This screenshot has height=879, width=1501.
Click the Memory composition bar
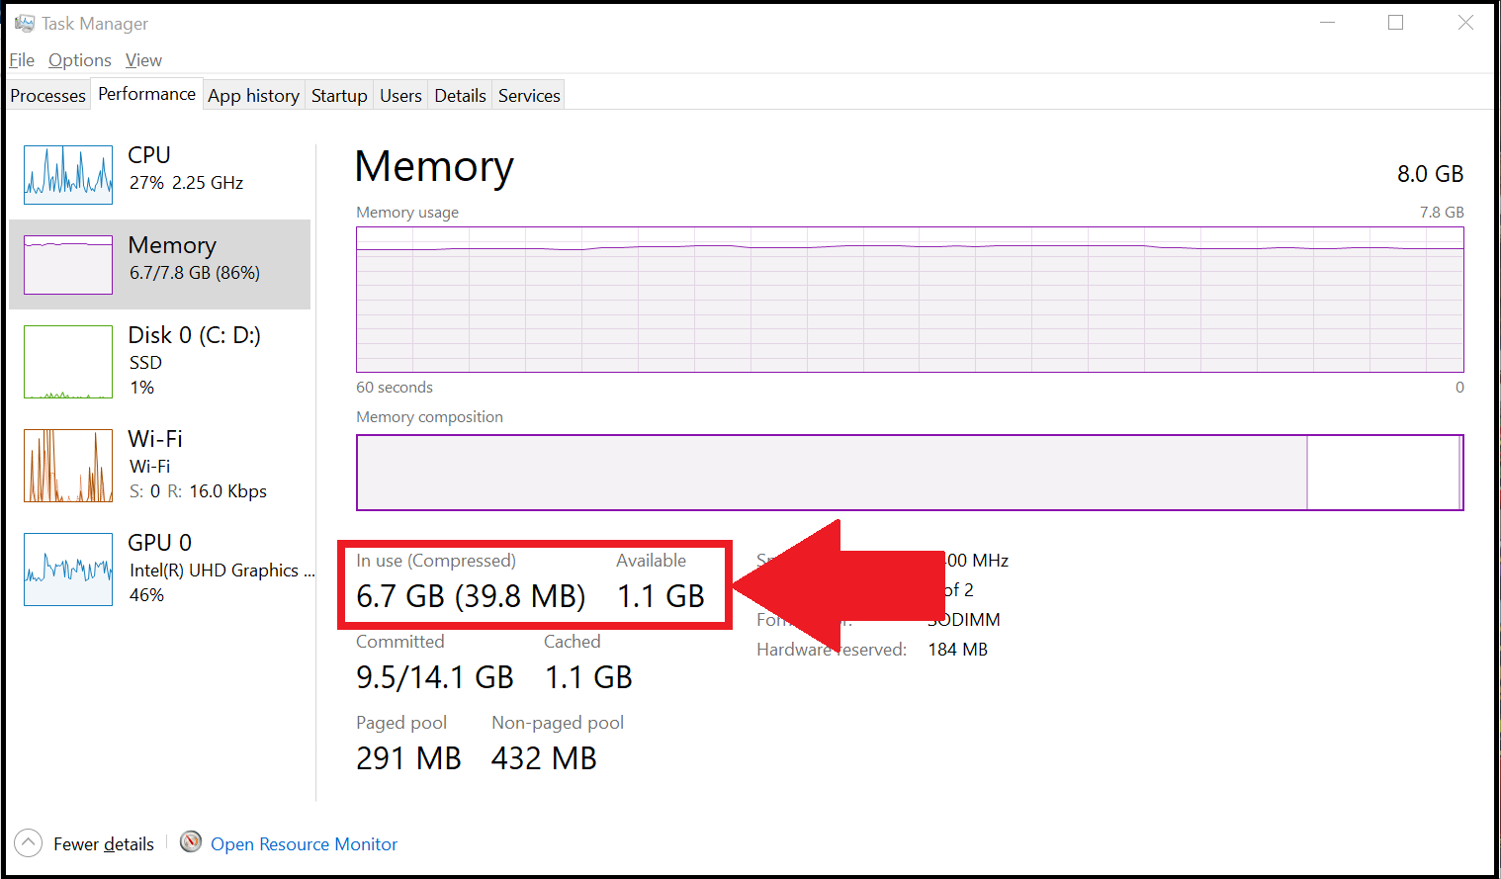(910, 473)
